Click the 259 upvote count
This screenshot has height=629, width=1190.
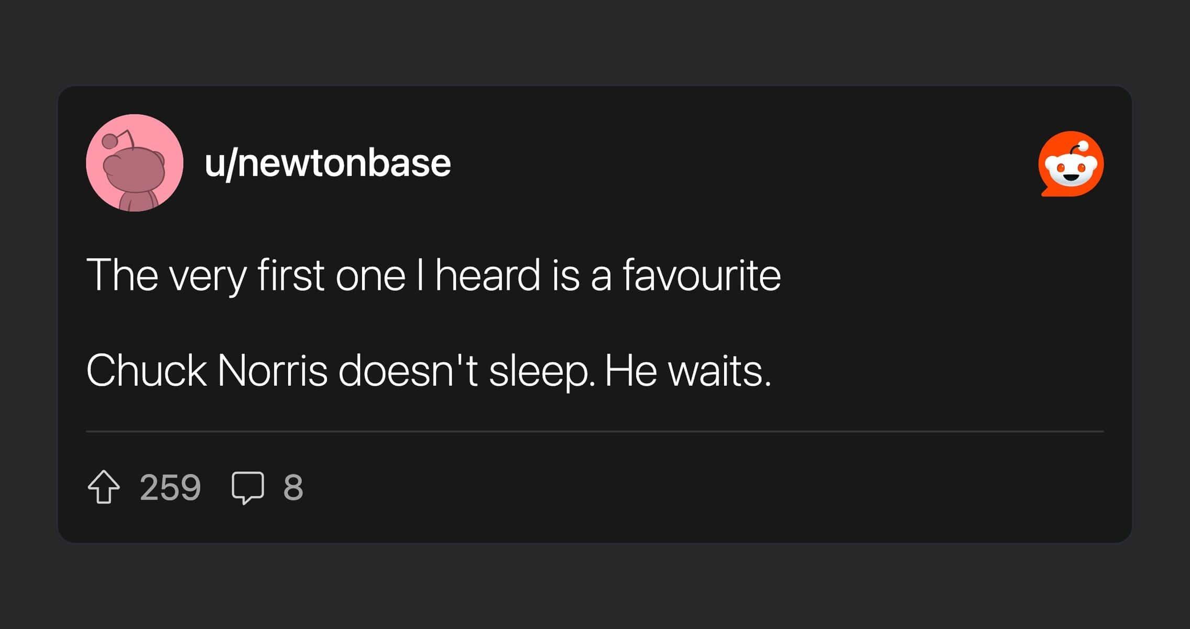(170, 487)
